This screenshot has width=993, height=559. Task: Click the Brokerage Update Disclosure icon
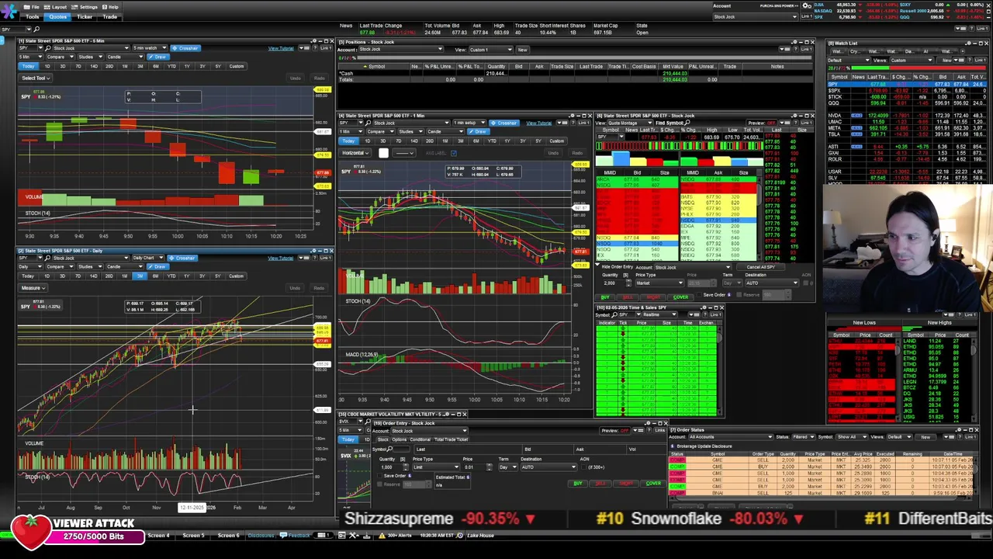(x=673, y=446)
